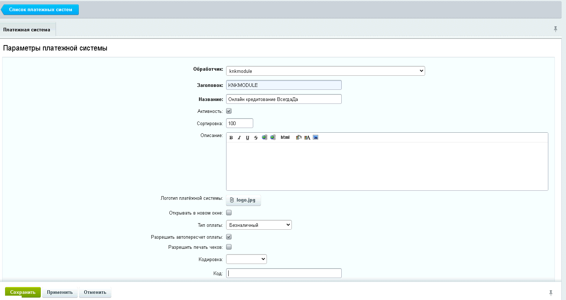
Task: Insert a hyperlink using first globe icon
Action: 264,137
